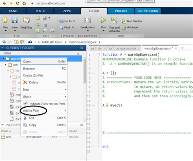Click the browse for folder icon in path bar
Image resolution: width=193 pixels, height=161 pixels.
[x=22, y=42]
